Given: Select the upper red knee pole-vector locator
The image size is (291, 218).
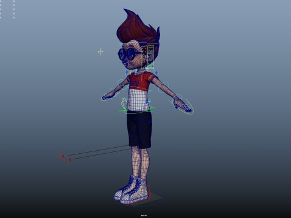Looking at the screenshot, I should [61, 157].
